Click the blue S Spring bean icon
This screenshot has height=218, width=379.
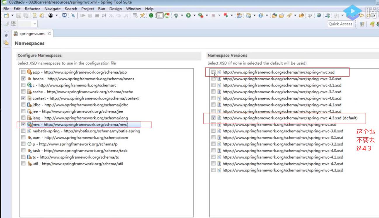pos(261,15)
